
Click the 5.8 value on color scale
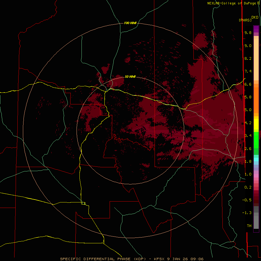coord(248,97)
